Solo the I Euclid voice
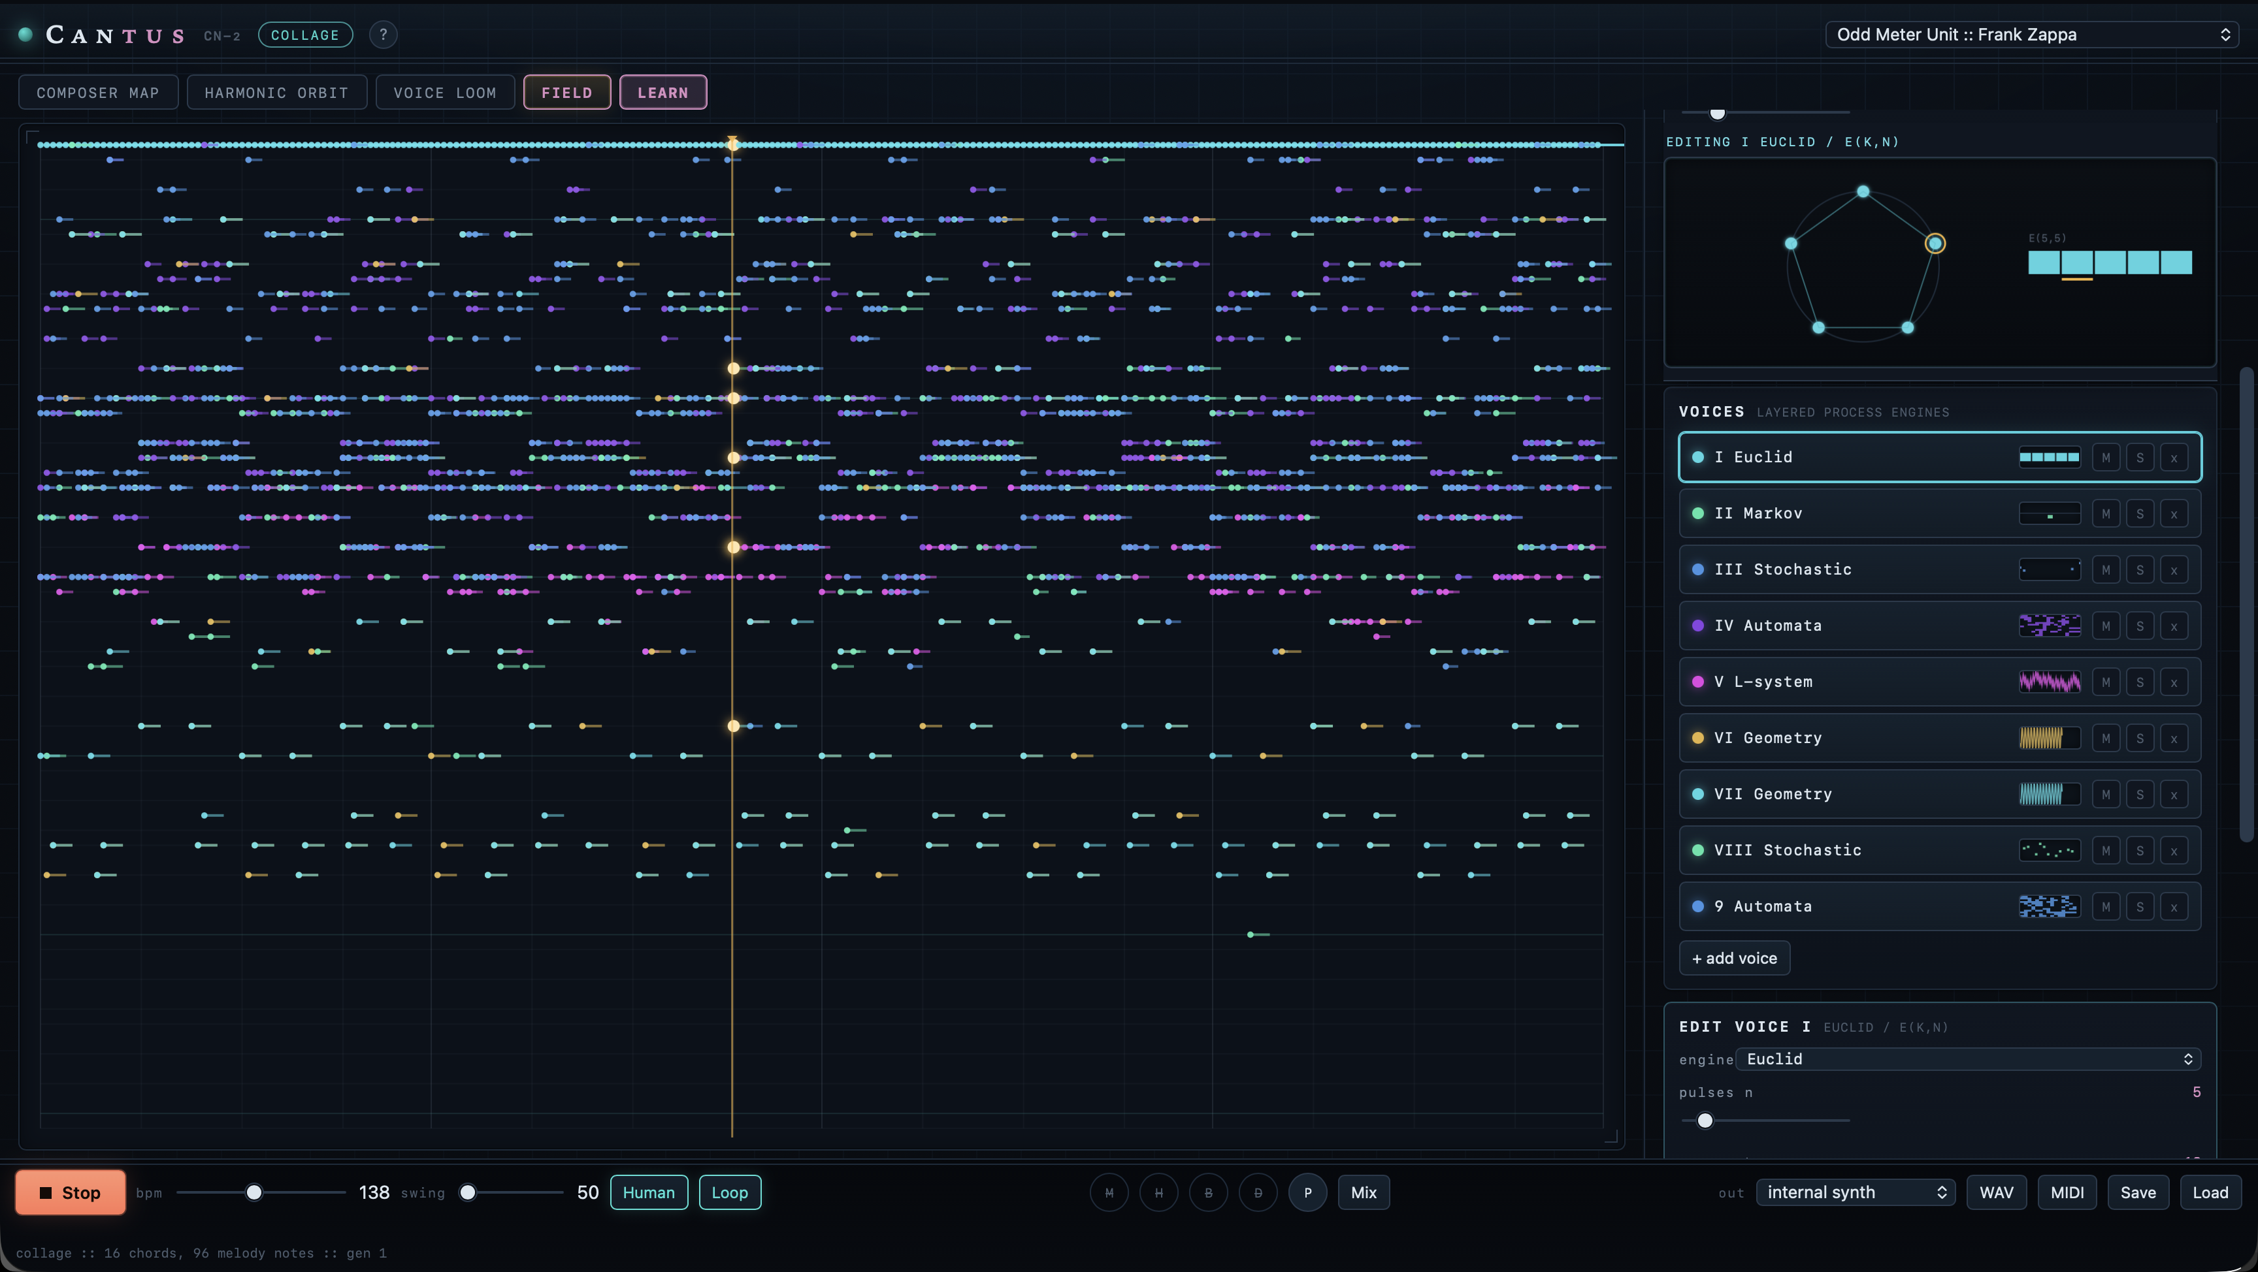Screen dimensions: 2258x1272 tap(2140, 457)
